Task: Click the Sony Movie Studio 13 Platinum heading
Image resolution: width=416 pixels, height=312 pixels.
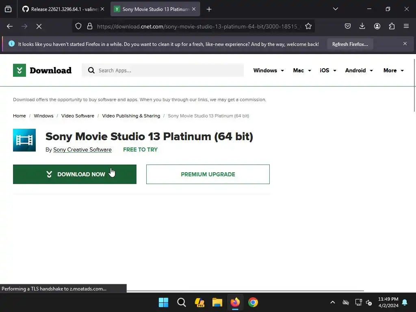Action: click(149, 136)
